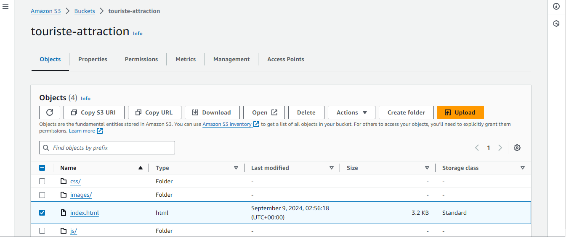Viewport: 566px width, 237px height.
Task: Open the Amazon S3 inventory link
Action: click(x=227, y=124)
